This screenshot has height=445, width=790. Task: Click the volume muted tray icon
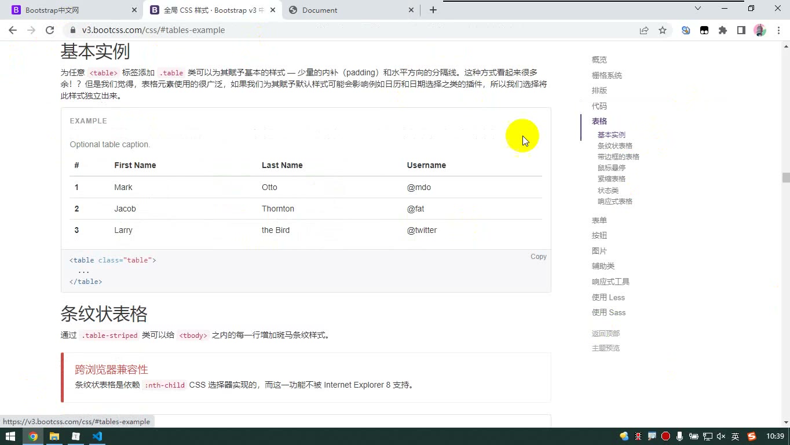pyautogui.click(x=721, y=436)
